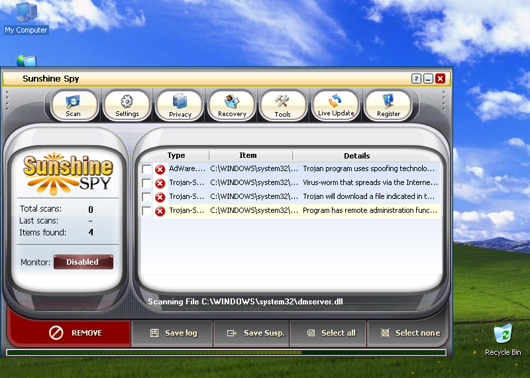Close the Sunshine Spy window
The width and height of the screenshot is (530, 378).
click(440, 79)
